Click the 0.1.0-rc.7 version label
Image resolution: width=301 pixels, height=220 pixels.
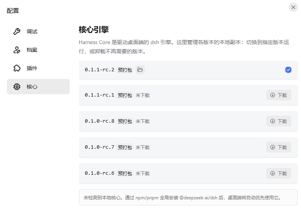pos(100,147)
